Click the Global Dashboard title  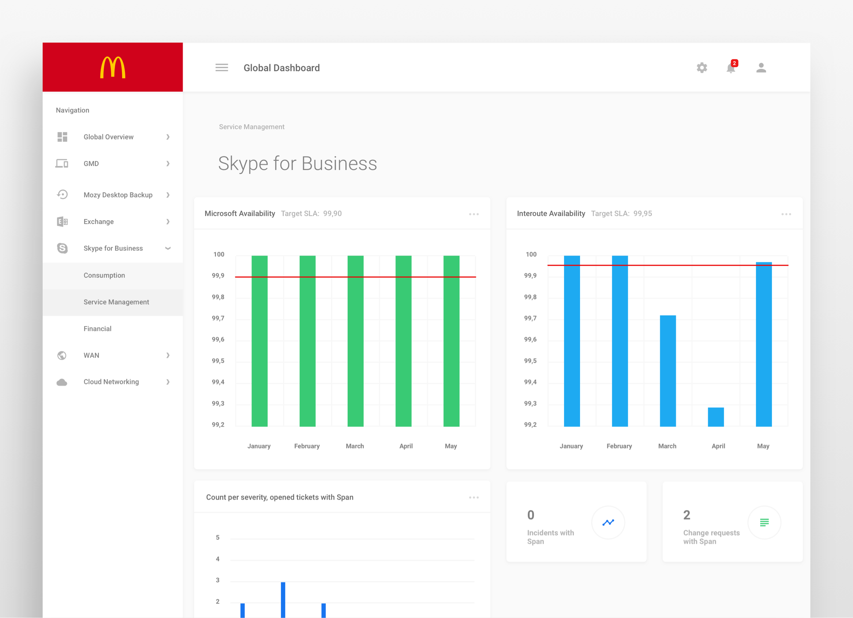pos(282,68)
